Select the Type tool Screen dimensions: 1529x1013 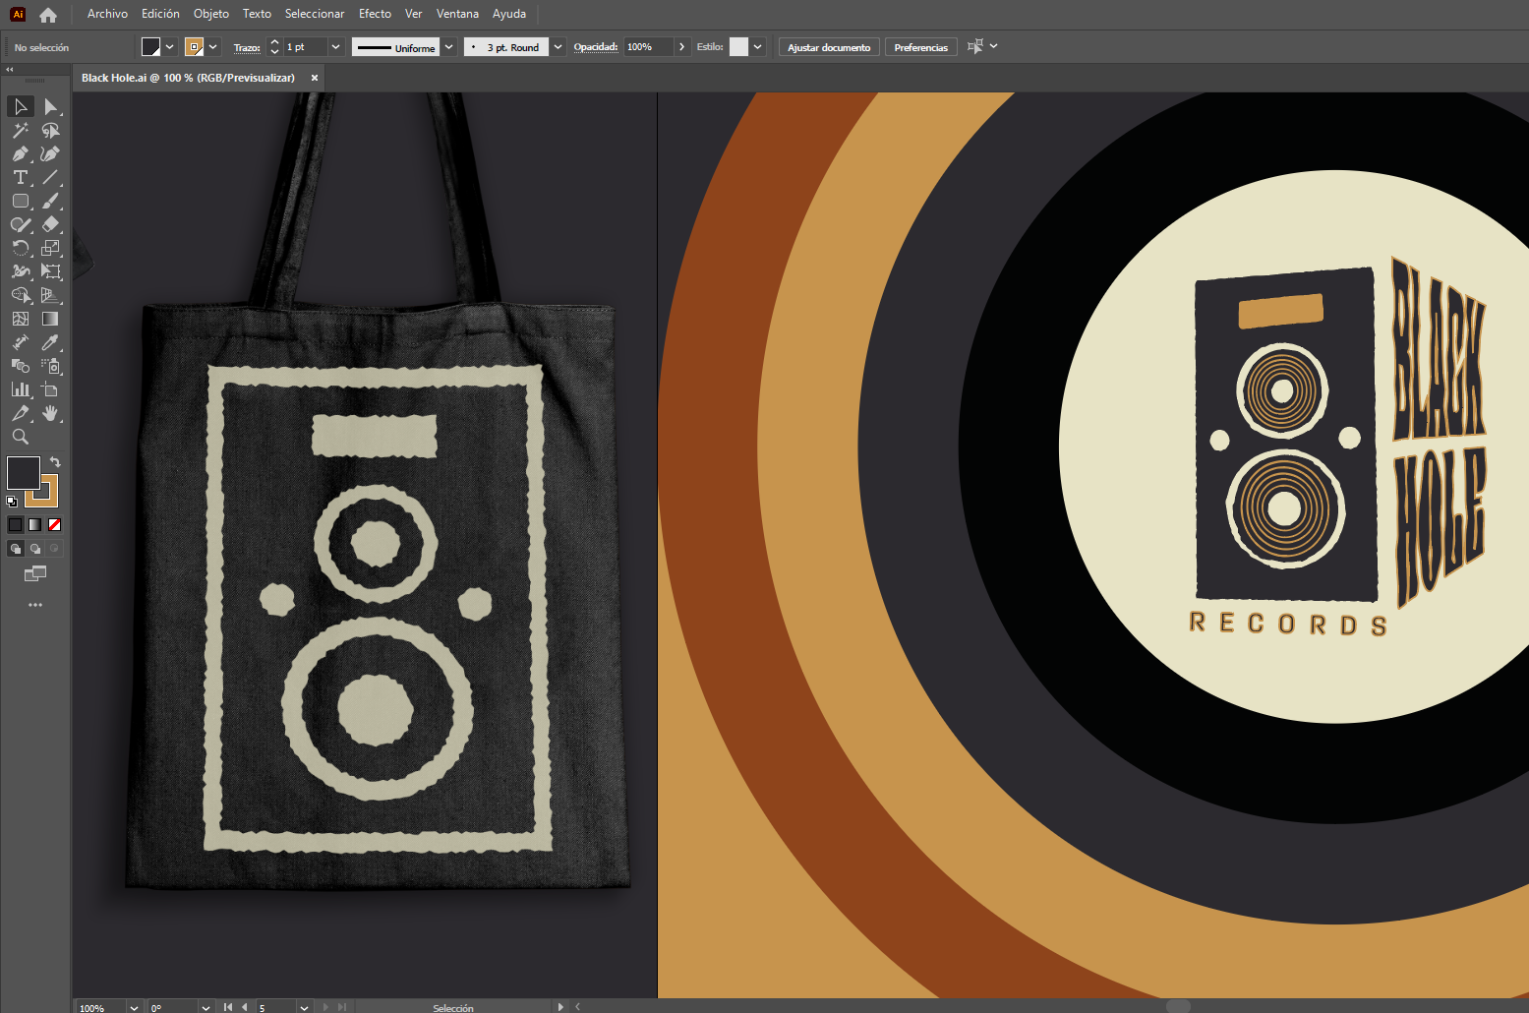21,177
